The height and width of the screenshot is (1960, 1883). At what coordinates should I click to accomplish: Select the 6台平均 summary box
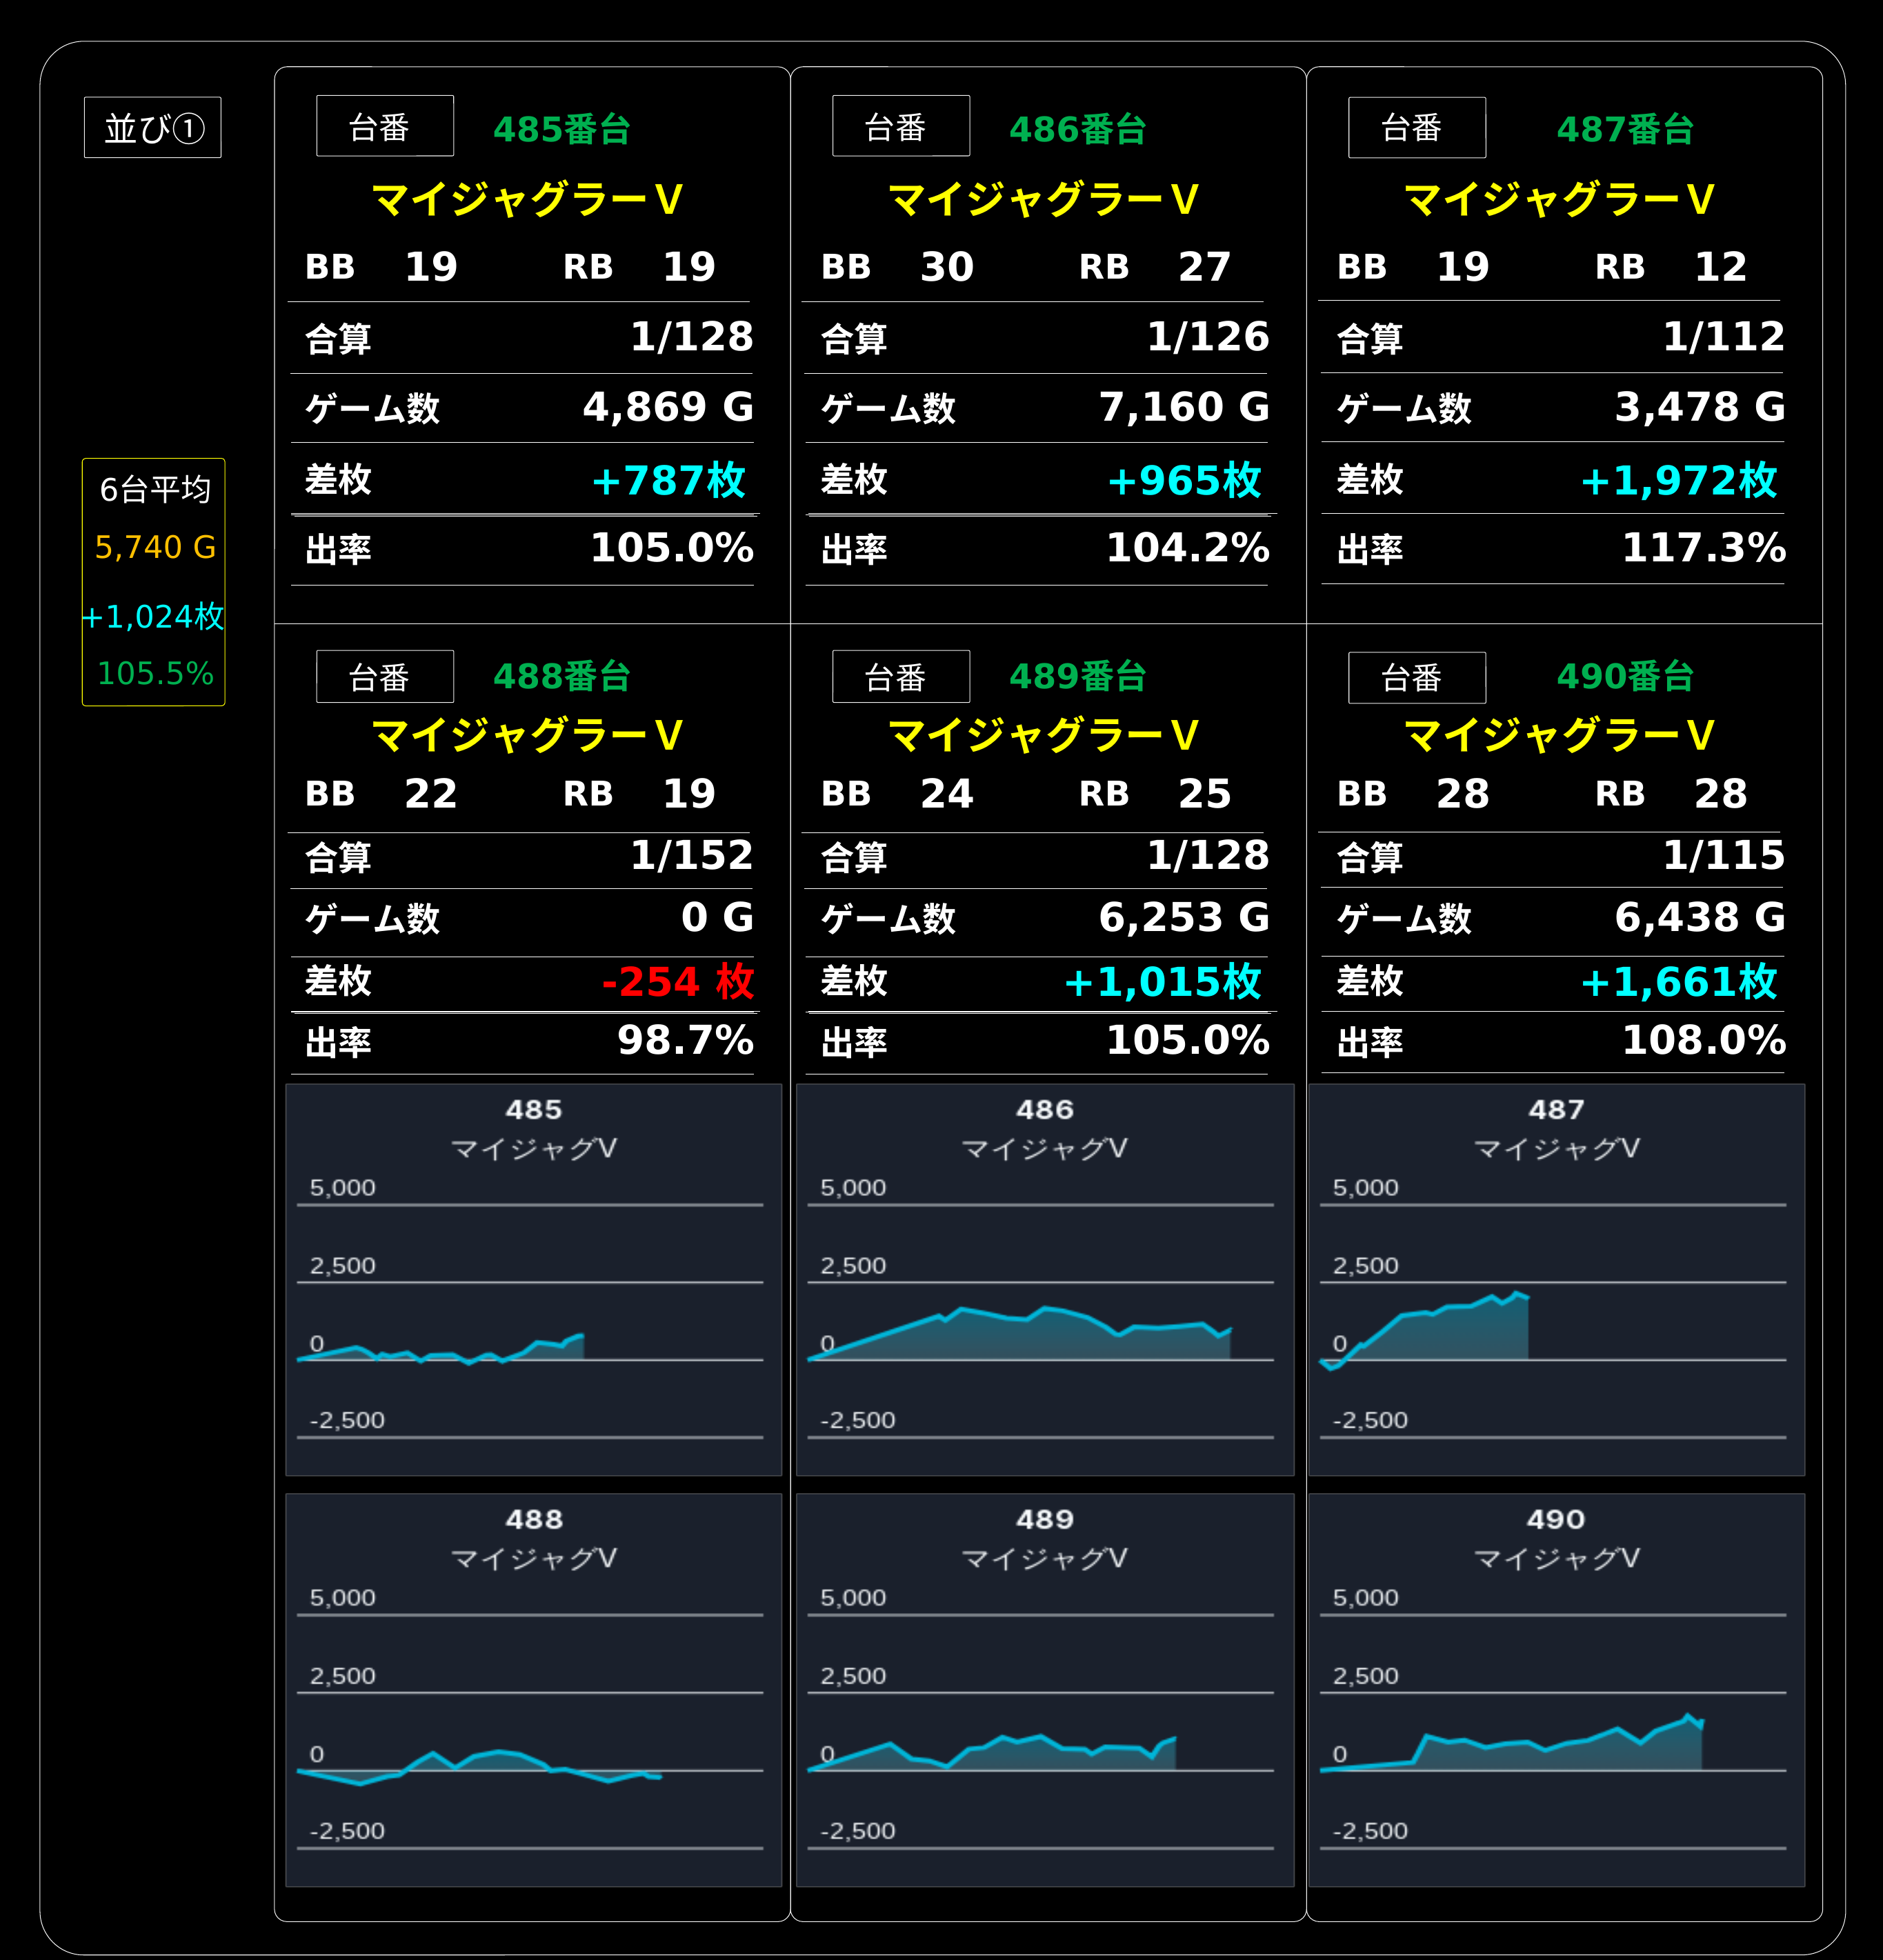coord(154,582)
